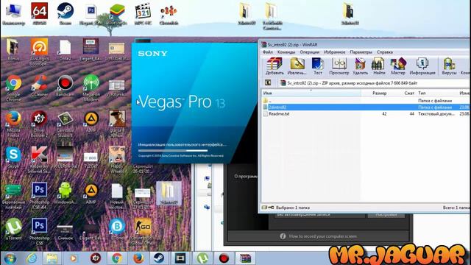Go up one folder in WinRAR
Screen dimensions: 471x265
[268, 83]
